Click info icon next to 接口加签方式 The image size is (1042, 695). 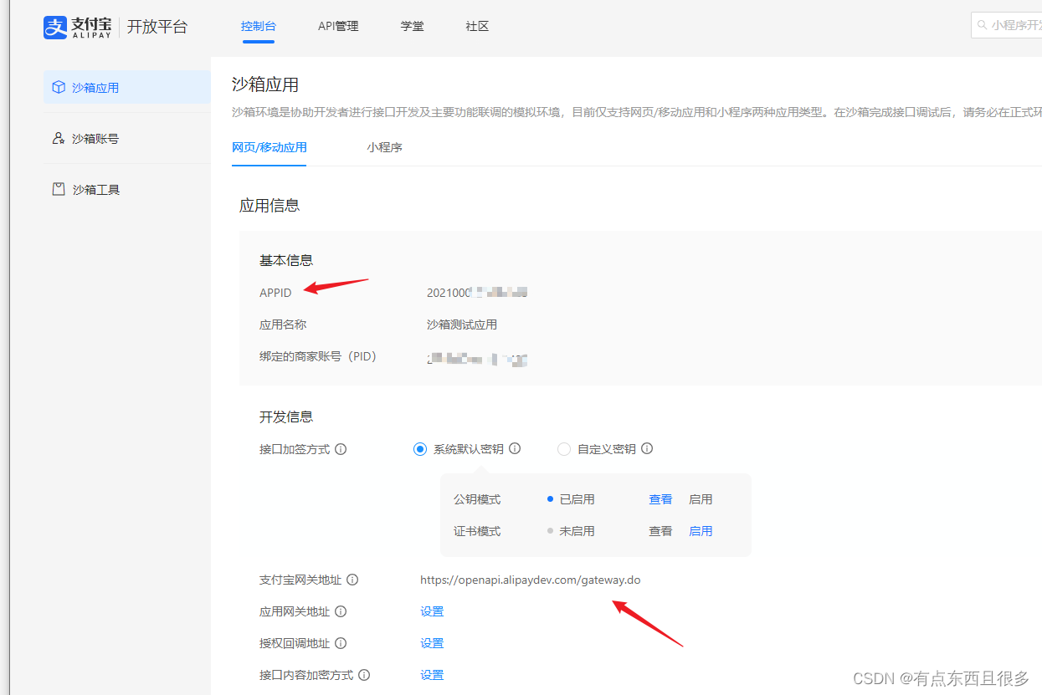coord(341,449)
